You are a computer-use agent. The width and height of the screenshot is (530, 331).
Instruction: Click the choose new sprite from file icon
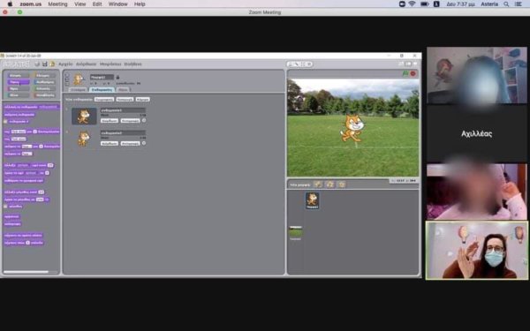[x=329, y=184]
